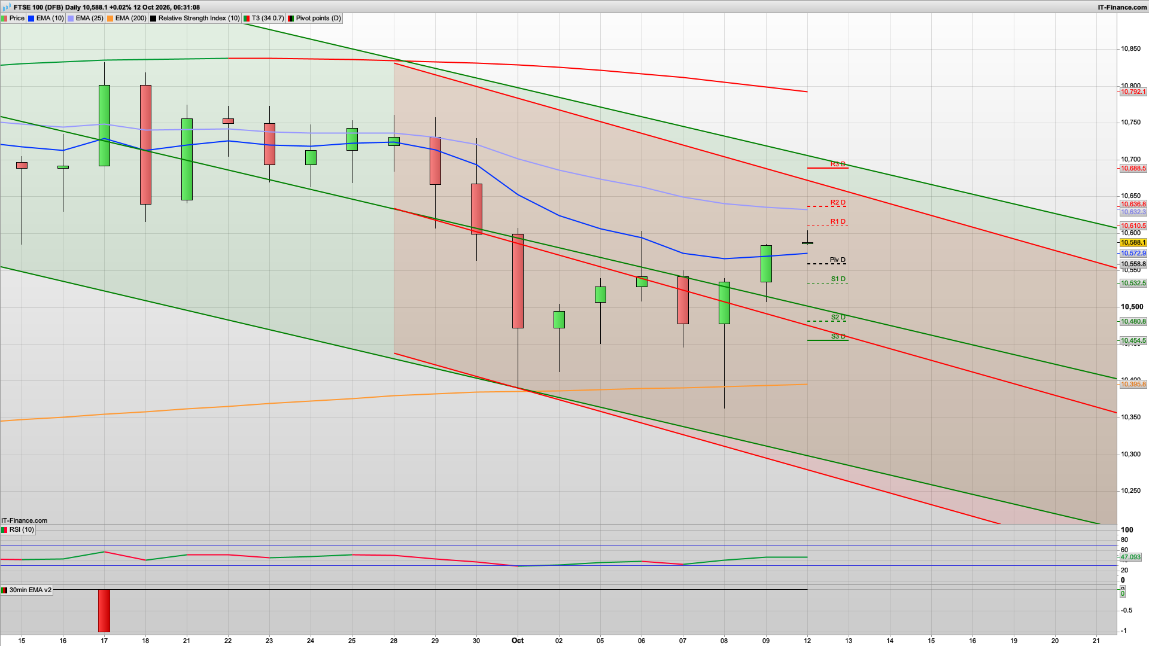Screen dimensions: 1149x646
Task: Open the Pivot points (D) legend button
Action: coord(315,18)
